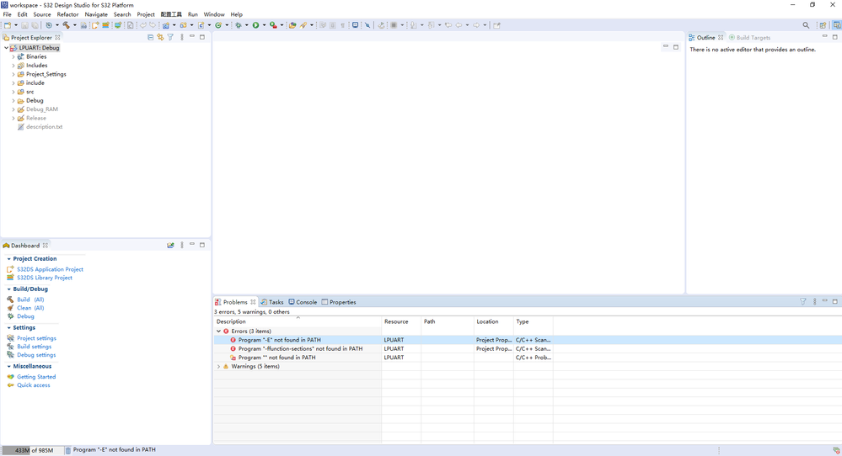Click the Quick access dashboard link
Image resolution: width=842 pixels, height=456 pixels.
[34, 385]
